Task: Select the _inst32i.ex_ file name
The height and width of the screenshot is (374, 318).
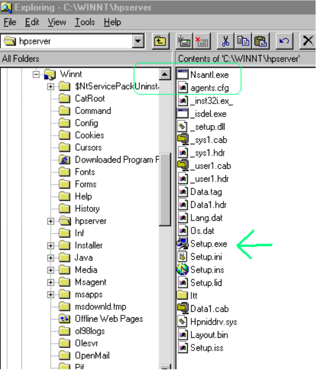Action: pos(212,101)
